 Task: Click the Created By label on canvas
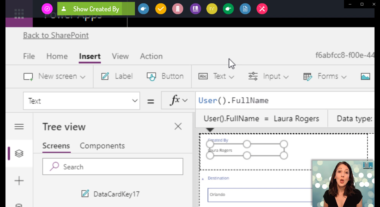point(218,140)
